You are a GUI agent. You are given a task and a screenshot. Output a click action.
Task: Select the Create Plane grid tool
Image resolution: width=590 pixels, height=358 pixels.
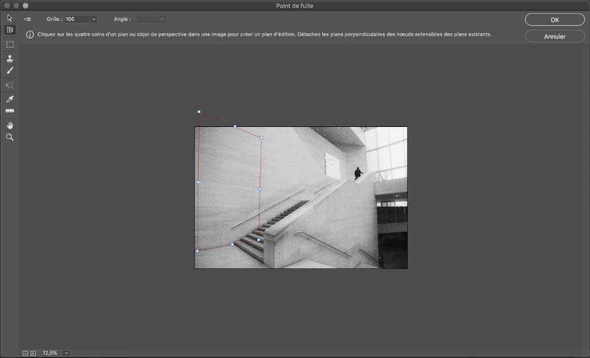(10, 30)
